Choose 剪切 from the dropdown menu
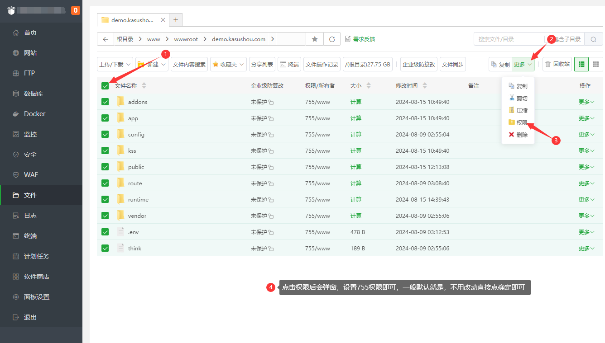This screenshot has width=605, height=343. point(518,98)
